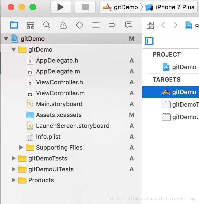
Task: Select the gitDemoTests target
Action: click(171, 104)
